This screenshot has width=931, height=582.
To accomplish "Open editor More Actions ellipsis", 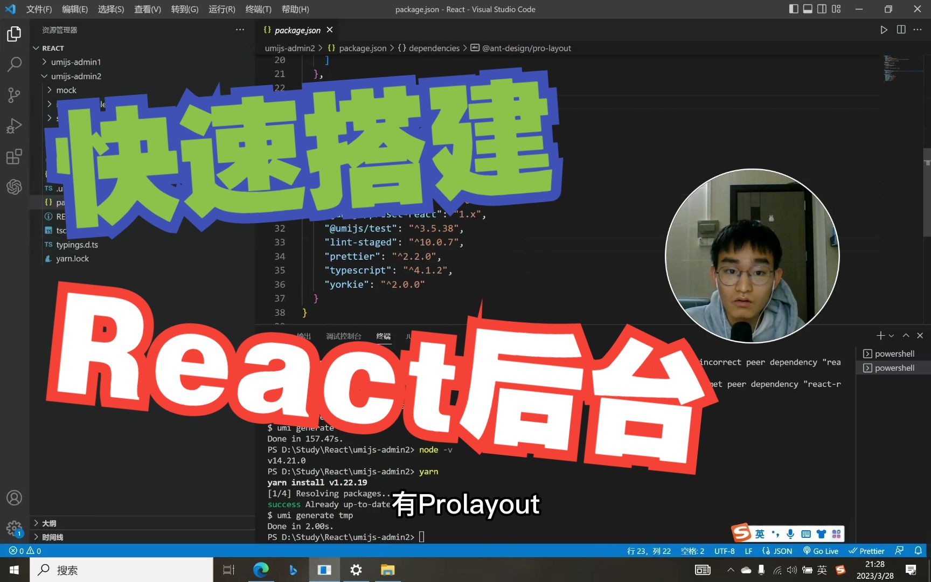I will click(918, 30).
